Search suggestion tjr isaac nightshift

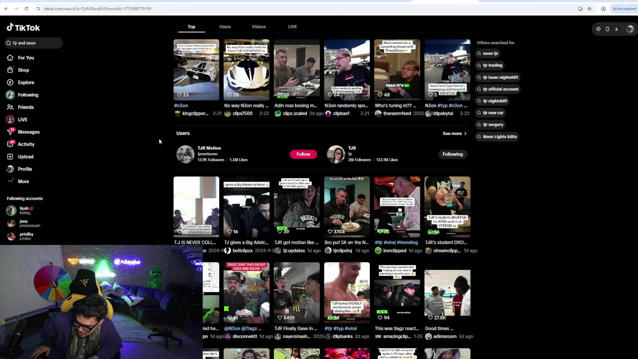click(x=498, y=77)
